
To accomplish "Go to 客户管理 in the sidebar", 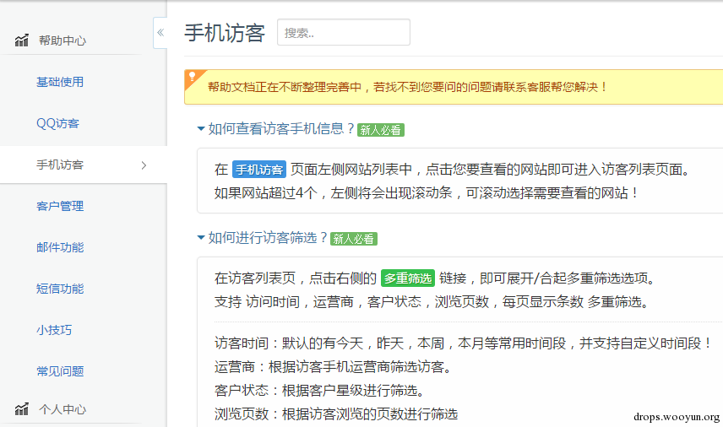I will tap(60, 207).
